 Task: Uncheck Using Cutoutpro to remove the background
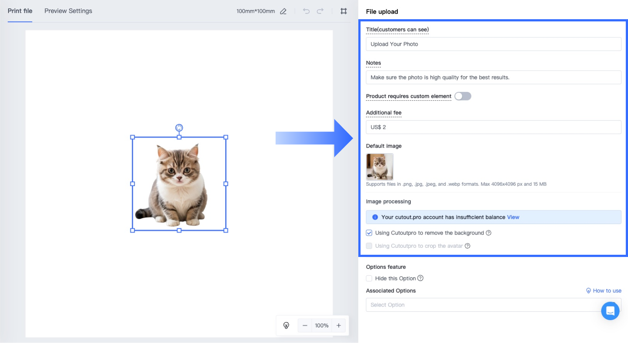369,233
